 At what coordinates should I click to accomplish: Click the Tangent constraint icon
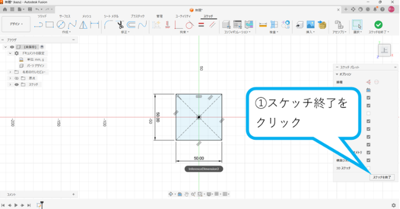click(x=190, y=25)
